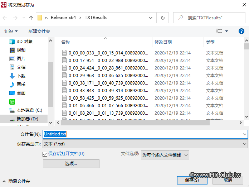Select file 0_00_29_963__0_00_36_635
The height and width of the screenshot is (187, 249).
[108, 75]
